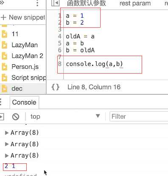Expand the first Array(8) log entry
Viewport: 168px width, 176px height.
pyautogui.click(x=6, y=133)
